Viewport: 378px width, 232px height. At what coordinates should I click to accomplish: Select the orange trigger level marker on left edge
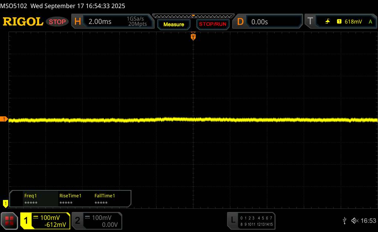(4, 119)
